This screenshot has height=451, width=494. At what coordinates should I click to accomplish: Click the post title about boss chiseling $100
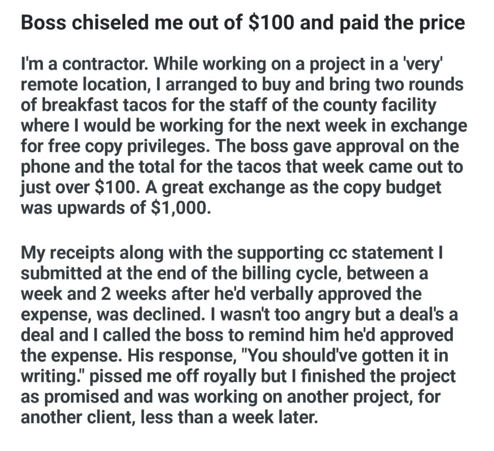pyautogui.click(x=242, y=23)
